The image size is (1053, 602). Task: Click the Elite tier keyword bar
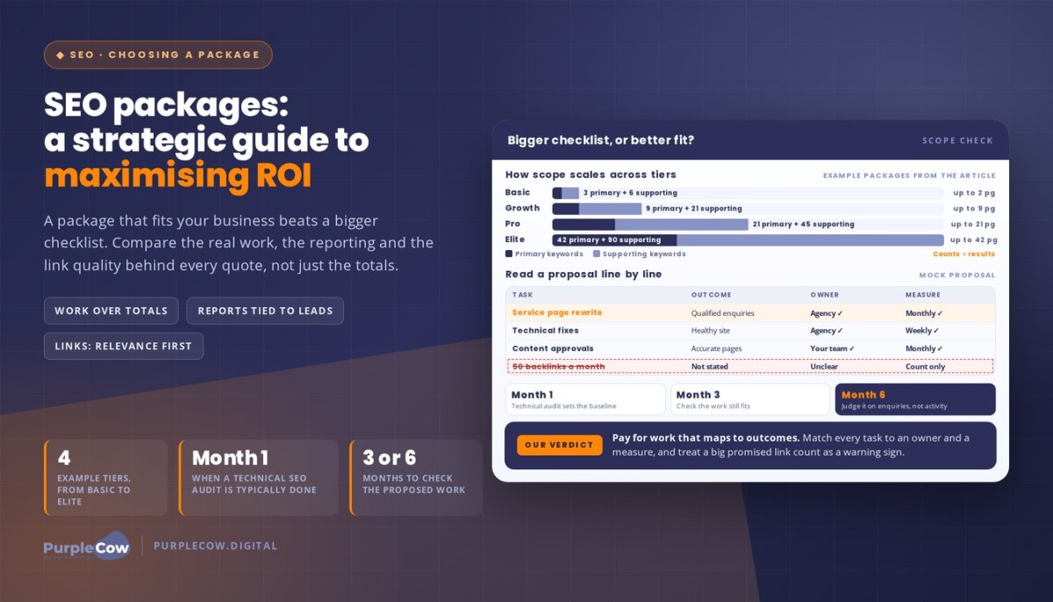point(748,240)
